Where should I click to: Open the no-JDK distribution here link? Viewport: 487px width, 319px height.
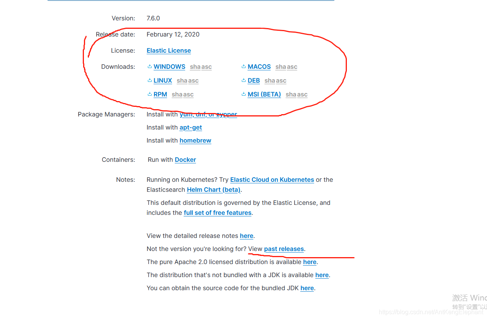(322, 275)
